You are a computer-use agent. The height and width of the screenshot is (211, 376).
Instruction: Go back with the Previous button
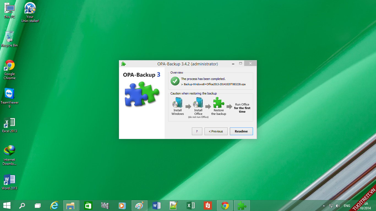[216, 131]
